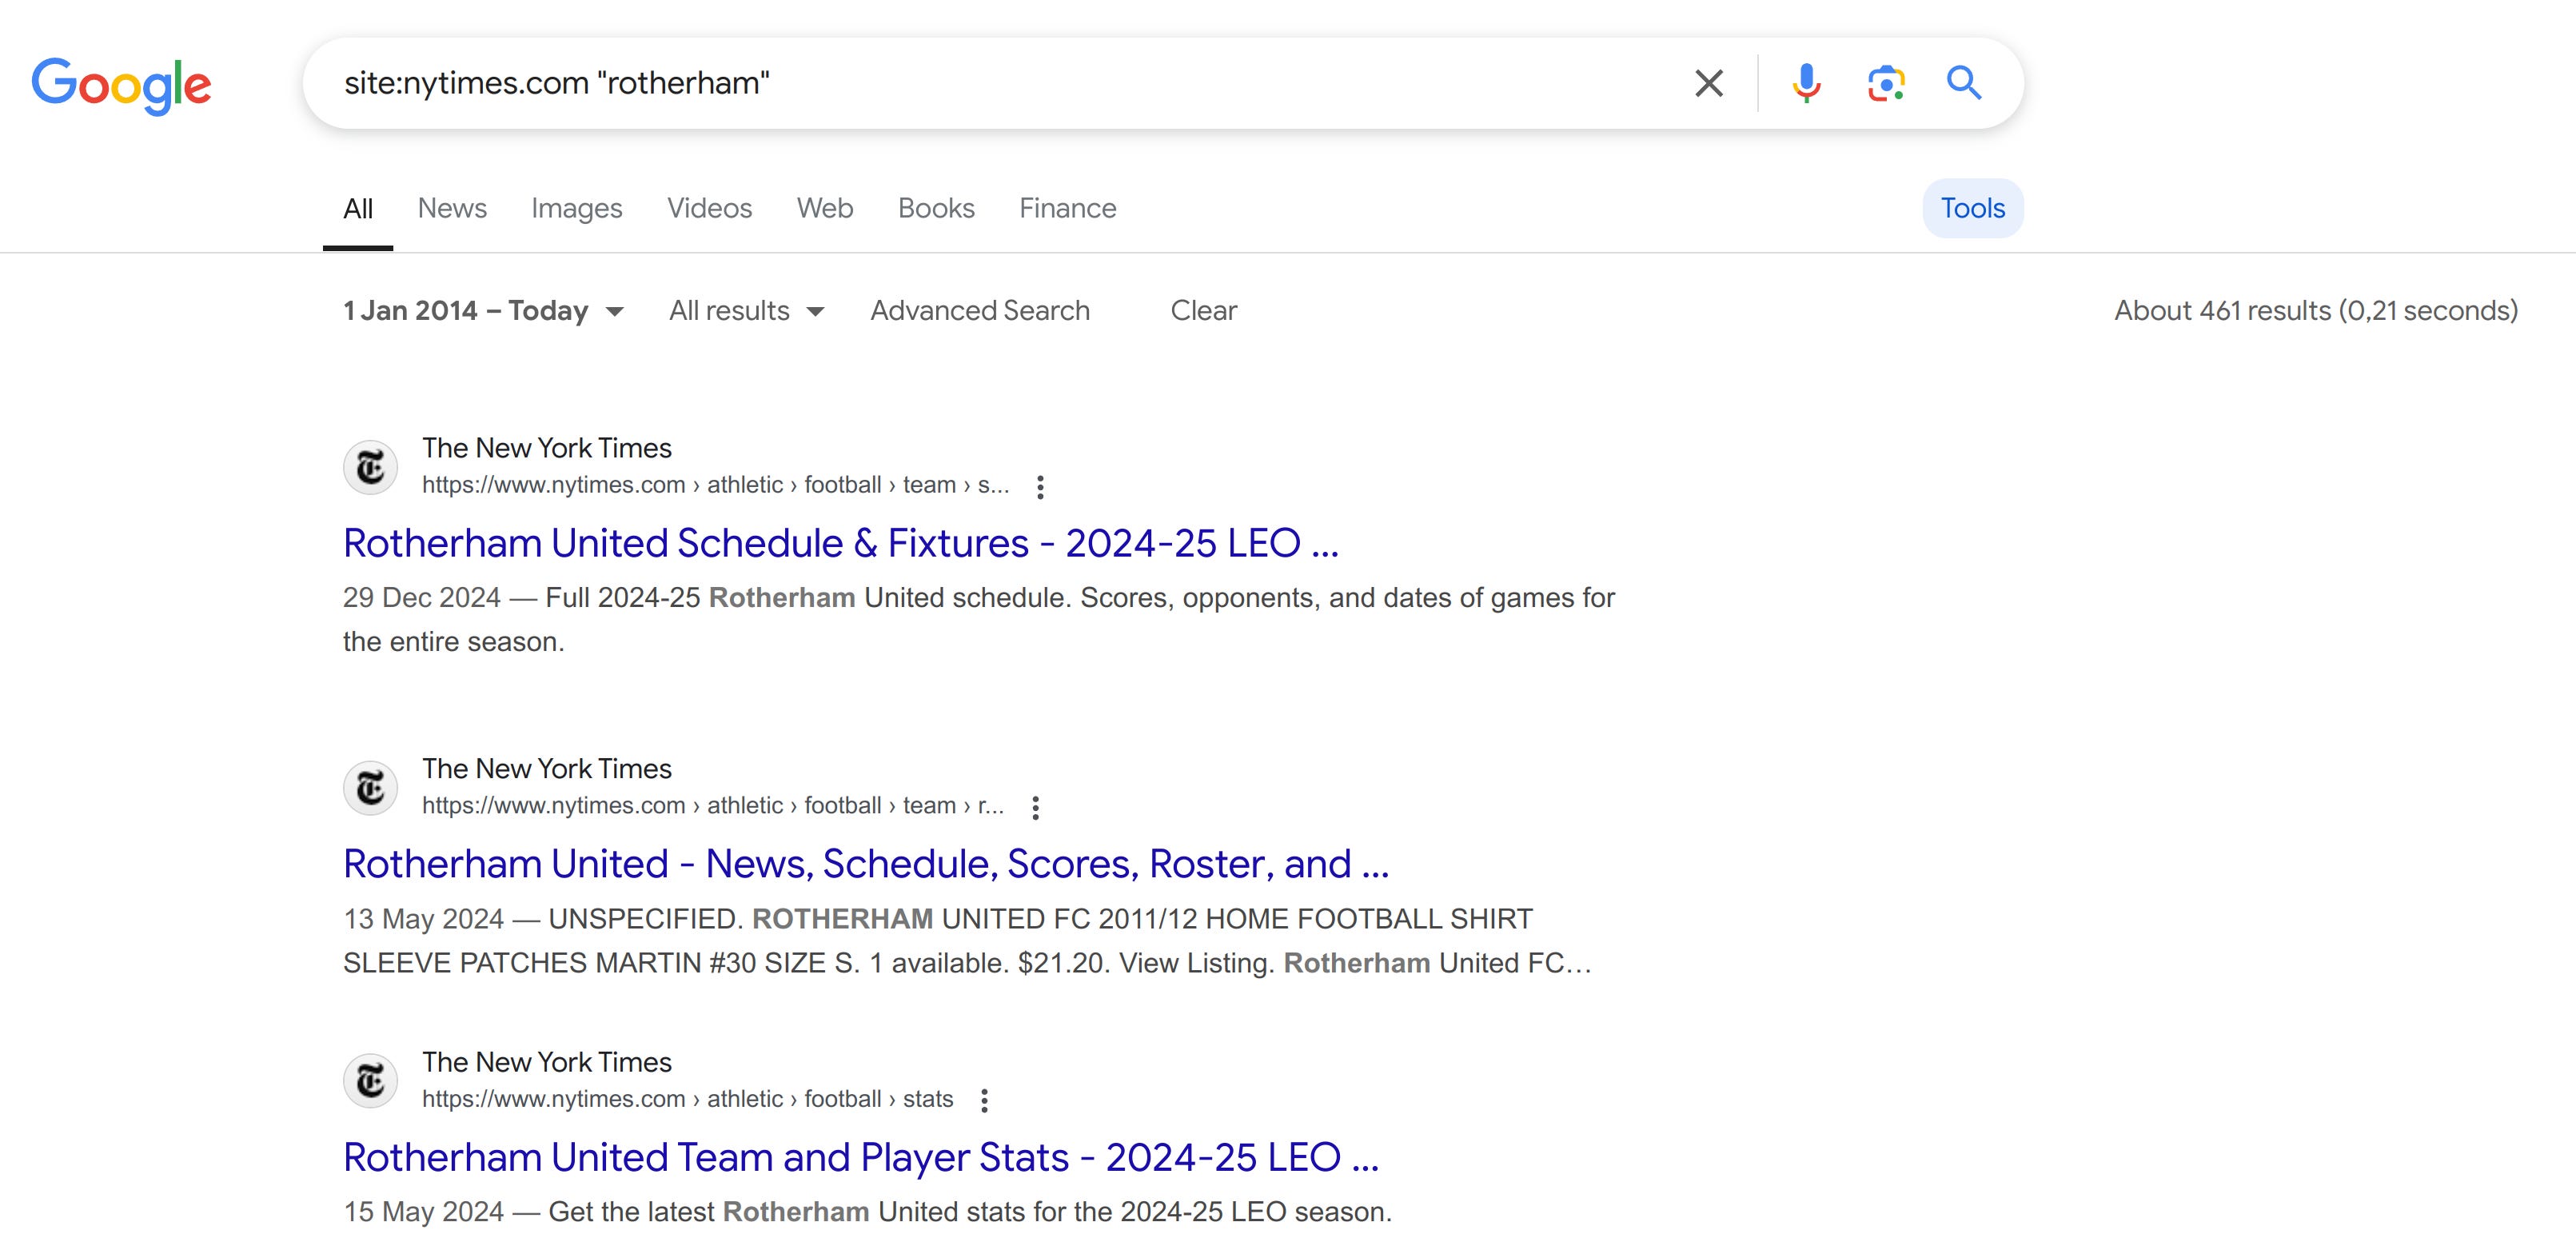Open the Videos tab
This screenshot has width=2576, height=1254.
pos(709,208)
